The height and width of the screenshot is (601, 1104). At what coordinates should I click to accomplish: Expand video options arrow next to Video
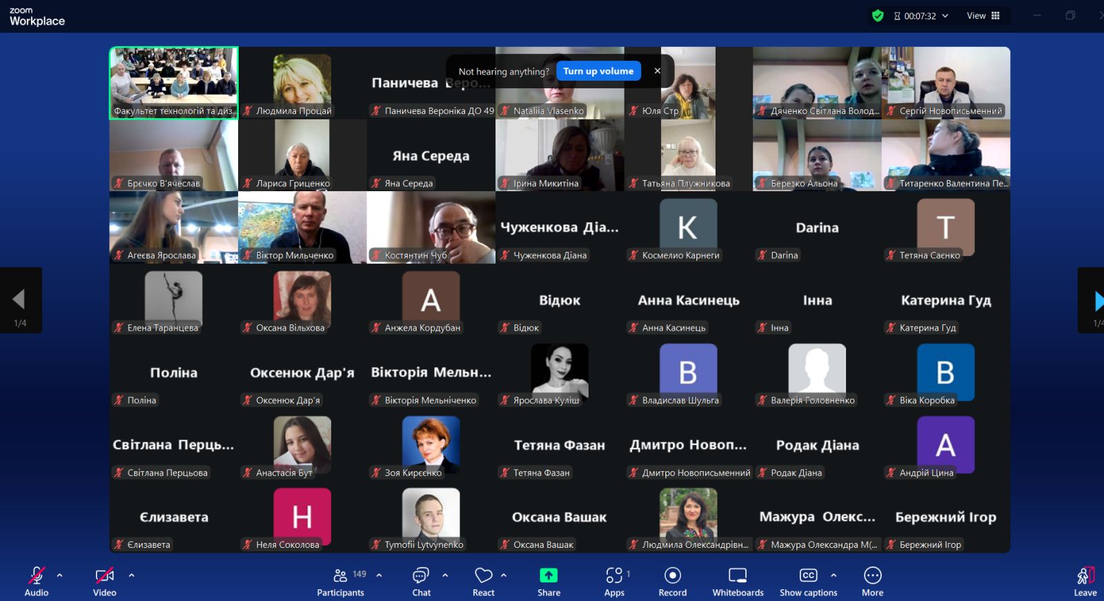(131, 575)
